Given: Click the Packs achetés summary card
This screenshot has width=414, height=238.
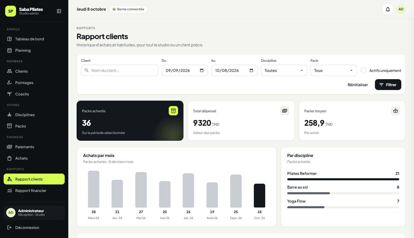Looking at the screenshot, I should [130, 121].
